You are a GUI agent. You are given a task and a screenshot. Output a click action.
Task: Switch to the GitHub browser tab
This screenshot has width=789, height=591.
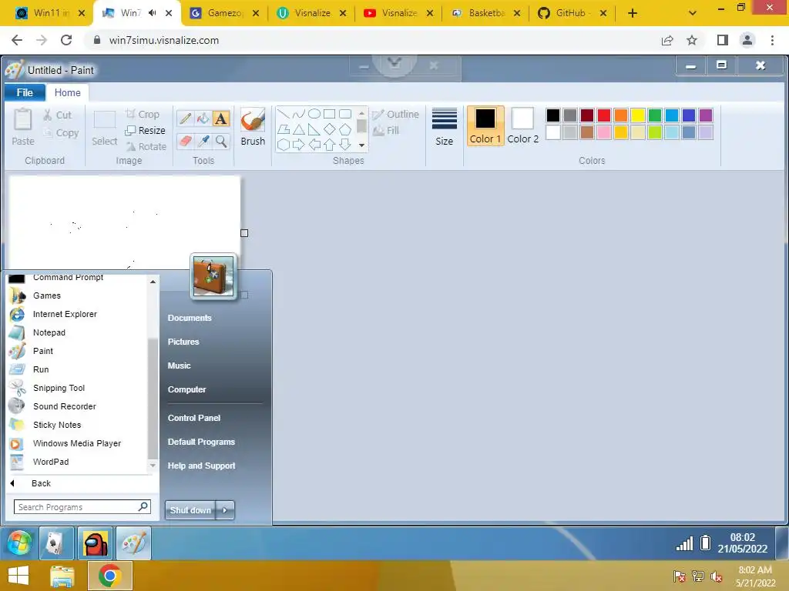tap(572, 13)
